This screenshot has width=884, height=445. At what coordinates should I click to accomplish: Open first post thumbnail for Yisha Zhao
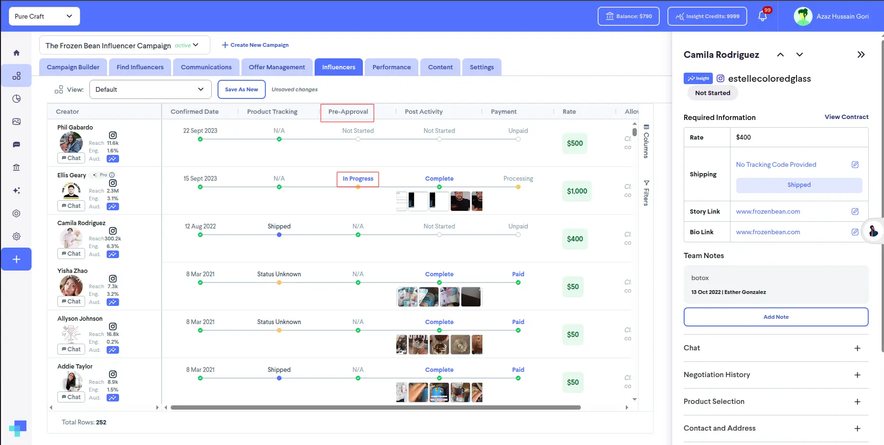[x=407, y=297]
